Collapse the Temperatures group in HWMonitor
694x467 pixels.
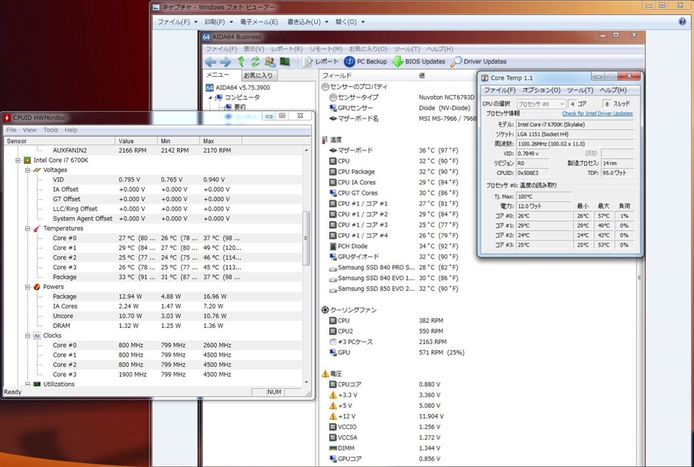[x=28, y=228]
